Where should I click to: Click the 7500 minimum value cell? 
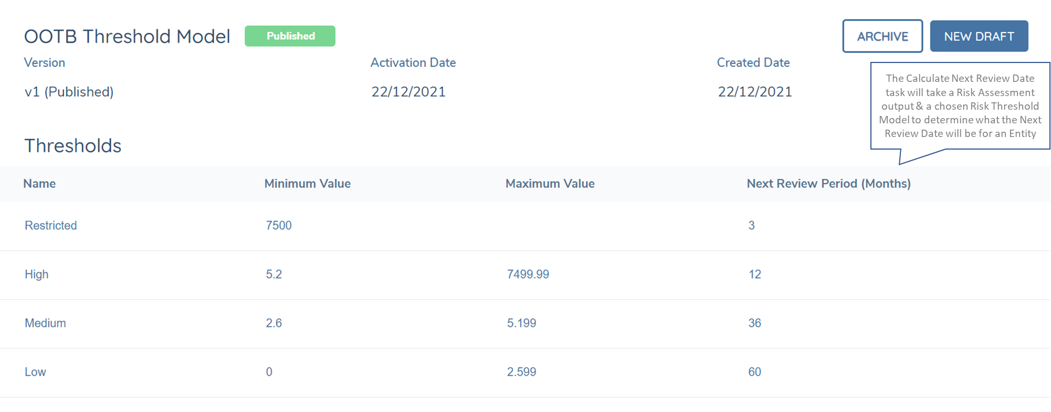coord(279,225)
